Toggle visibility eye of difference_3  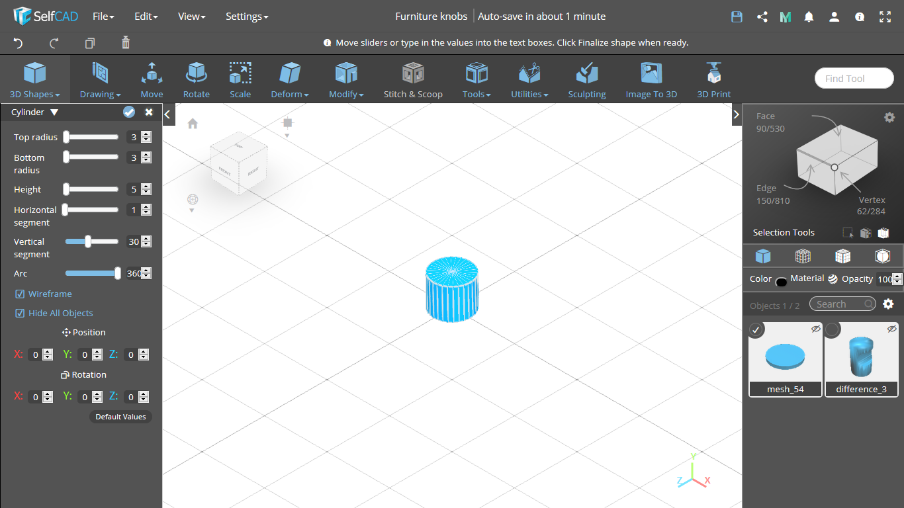[x=891, y=328]
